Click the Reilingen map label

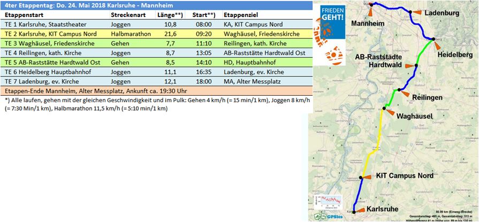click(428, 97)
